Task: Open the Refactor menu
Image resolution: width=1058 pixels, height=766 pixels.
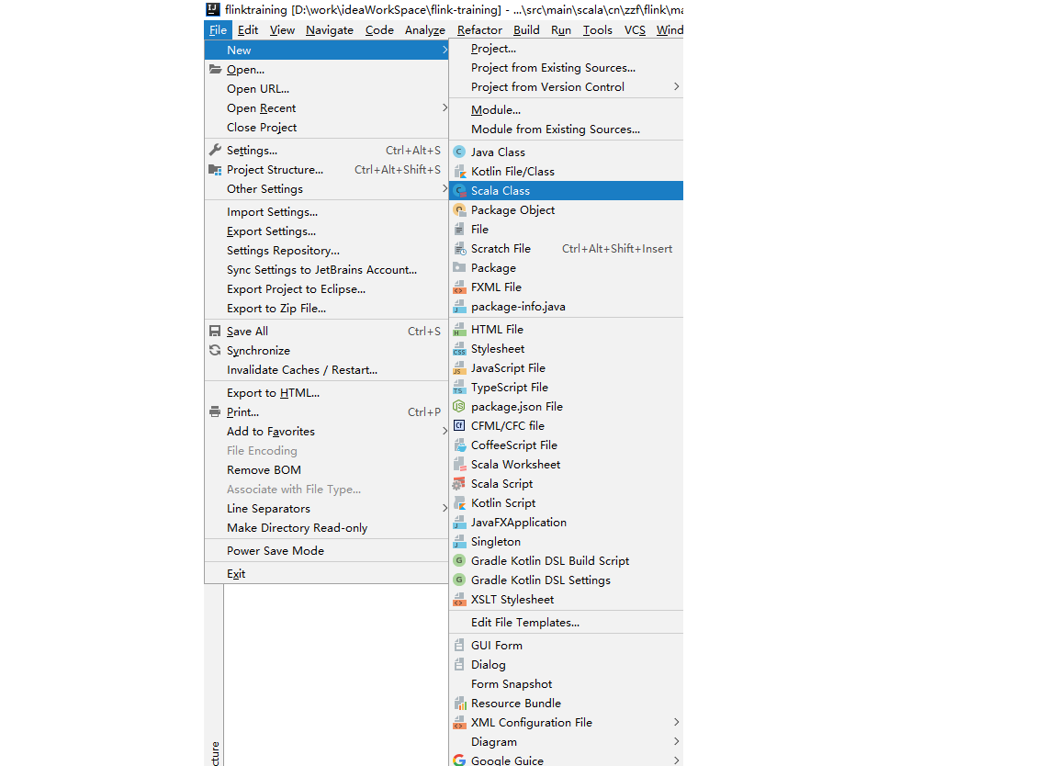Action: tap(479, 29)
